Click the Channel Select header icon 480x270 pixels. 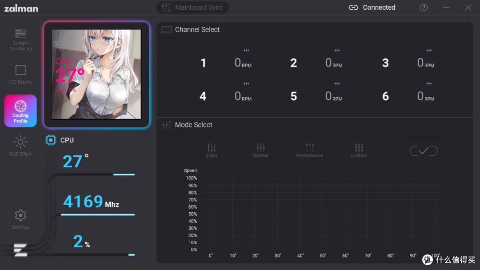[167, 30]
